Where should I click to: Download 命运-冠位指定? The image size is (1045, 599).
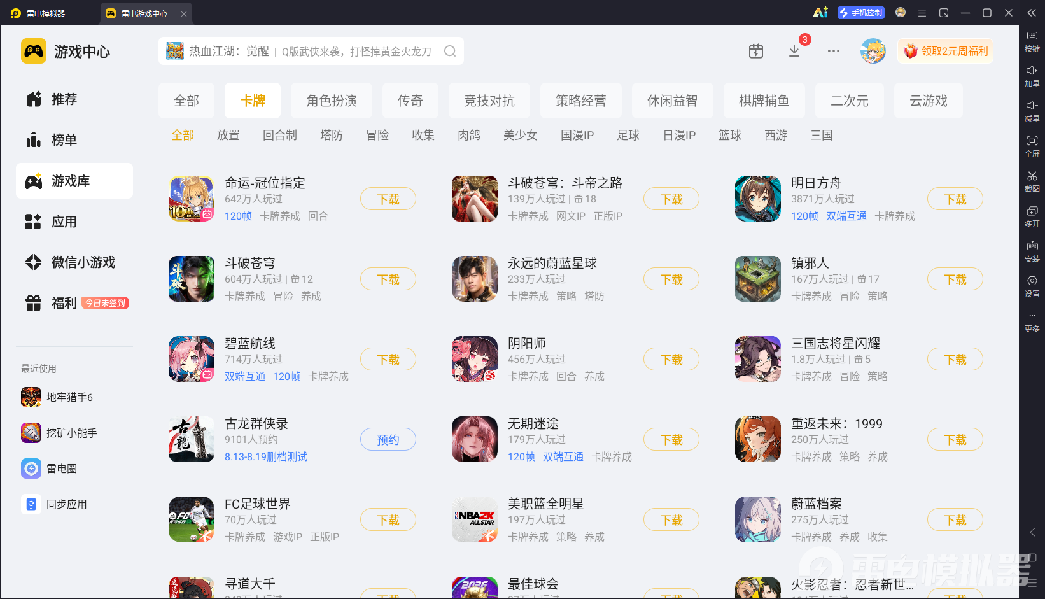tap(388, 199)
